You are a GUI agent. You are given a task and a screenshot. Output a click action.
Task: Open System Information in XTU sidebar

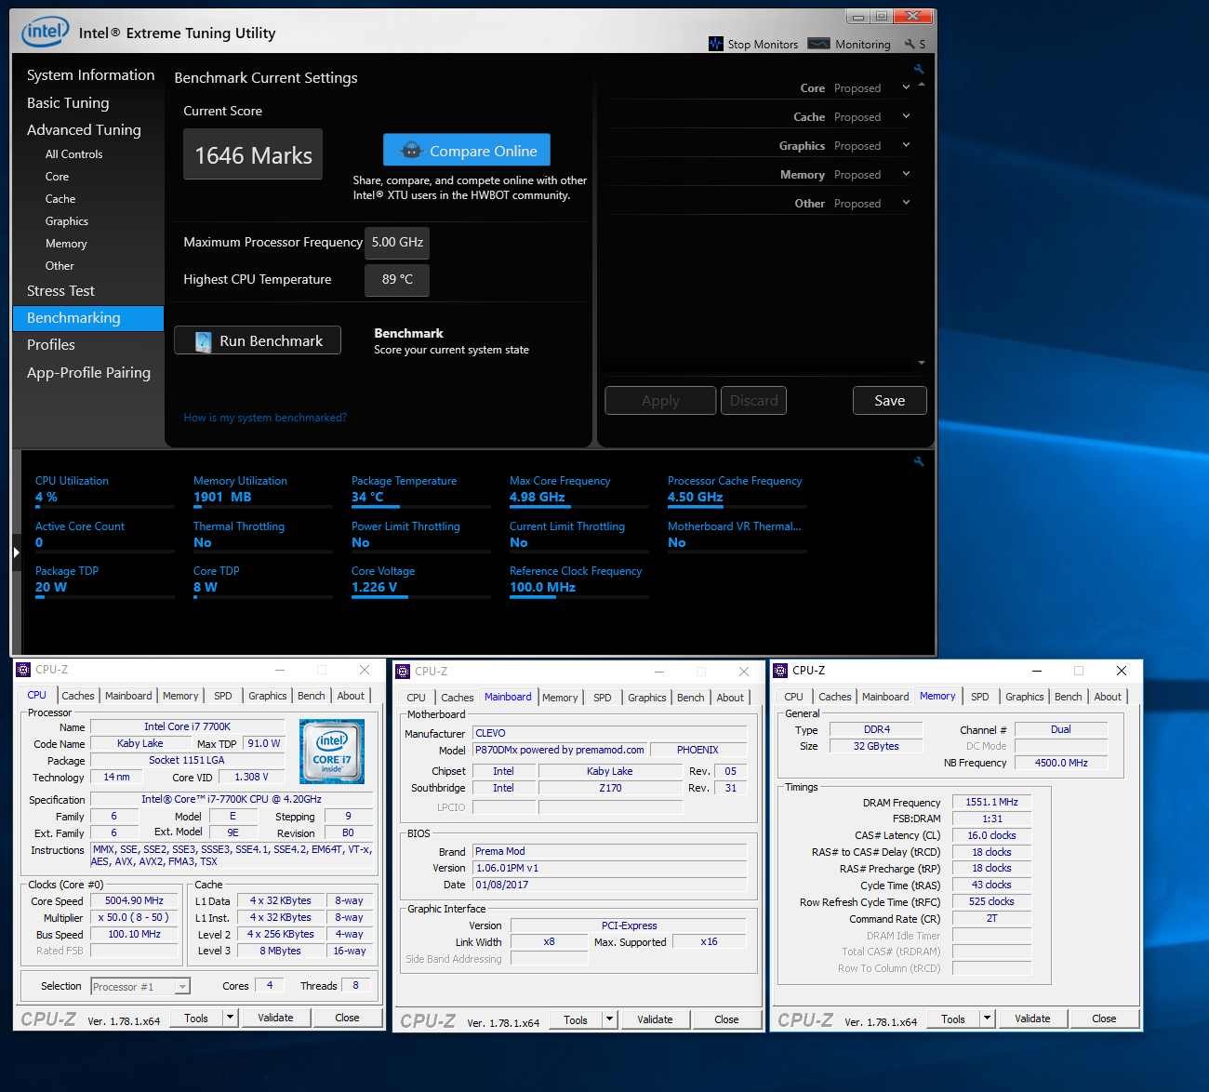click(x=91, y=75)
